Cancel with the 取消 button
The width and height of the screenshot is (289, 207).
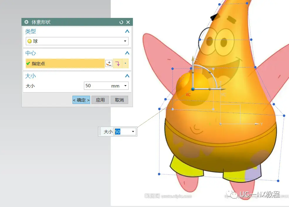[x=119, y=100]
